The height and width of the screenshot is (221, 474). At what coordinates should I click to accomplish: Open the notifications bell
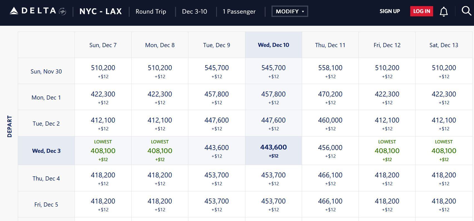(444, 12)
